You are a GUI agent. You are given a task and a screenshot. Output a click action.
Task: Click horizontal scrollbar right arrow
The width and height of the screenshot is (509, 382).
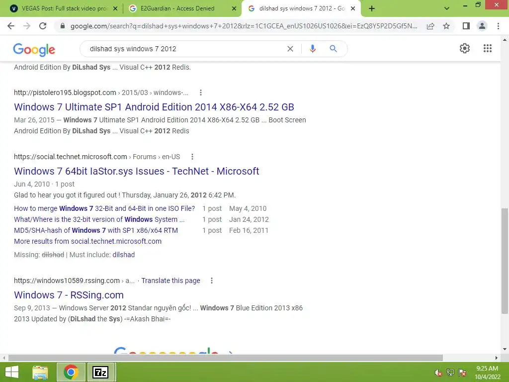pyautogui.click(x=497, y=358)
